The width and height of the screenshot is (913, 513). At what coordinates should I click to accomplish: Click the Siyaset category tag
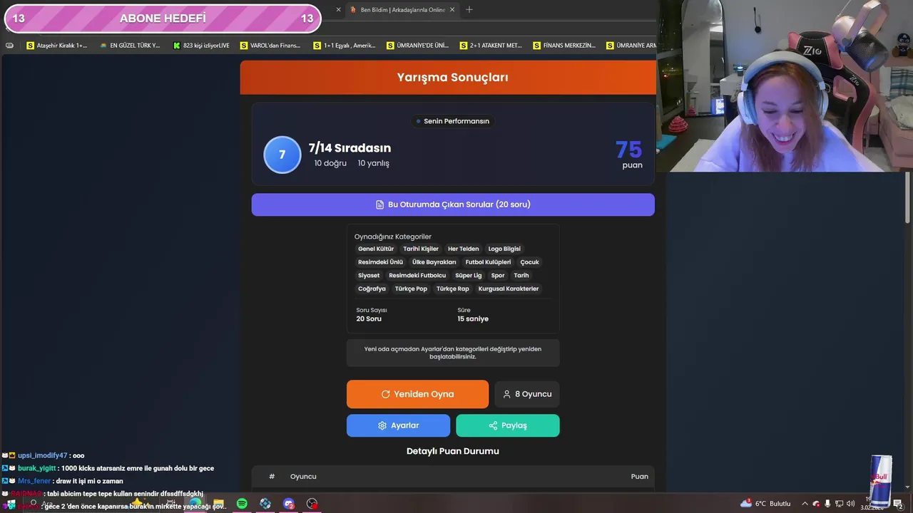[x=369, y=275]
